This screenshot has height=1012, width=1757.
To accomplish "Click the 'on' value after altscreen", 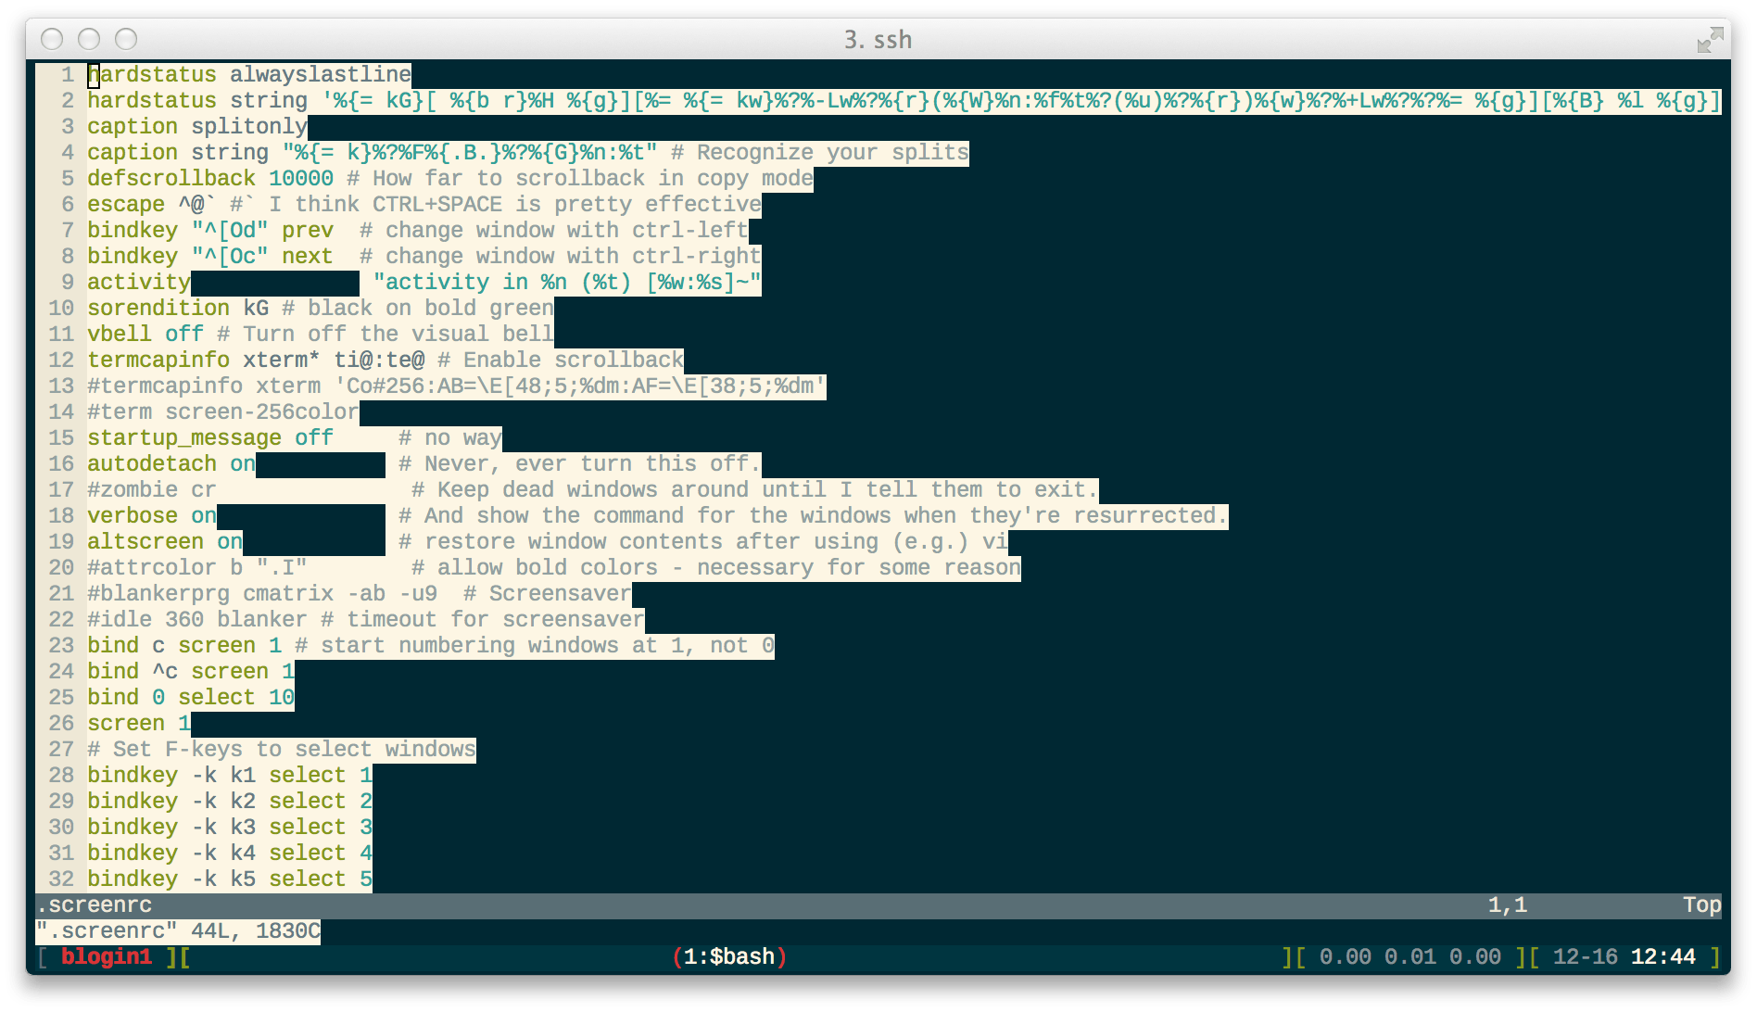I will click(230, 541).
